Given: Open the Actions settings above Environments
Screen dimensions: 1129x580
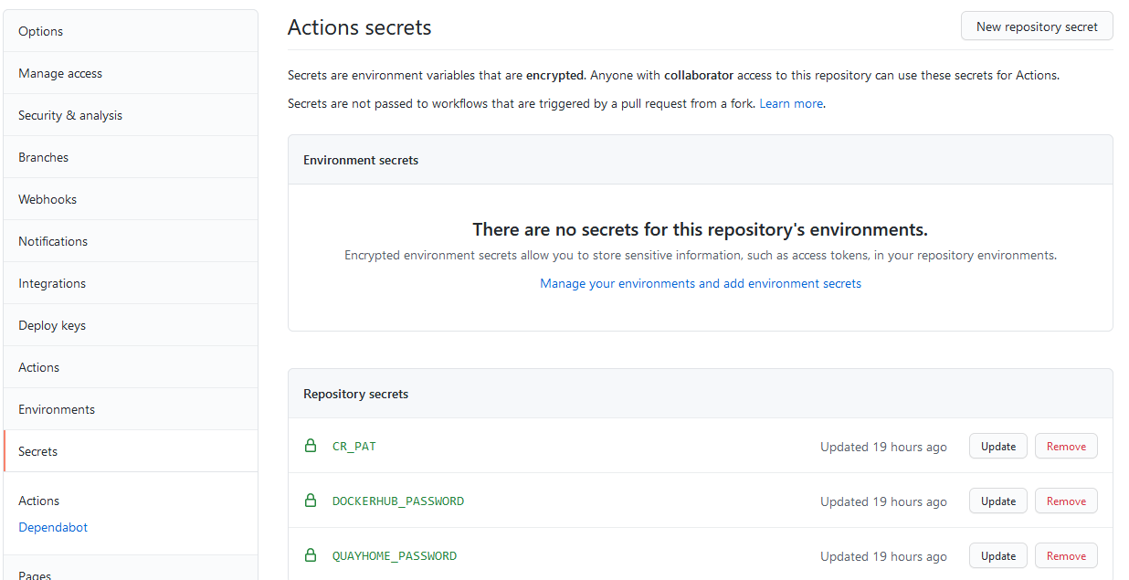Looking at the screenshot, I should click(x=131, y=367).
